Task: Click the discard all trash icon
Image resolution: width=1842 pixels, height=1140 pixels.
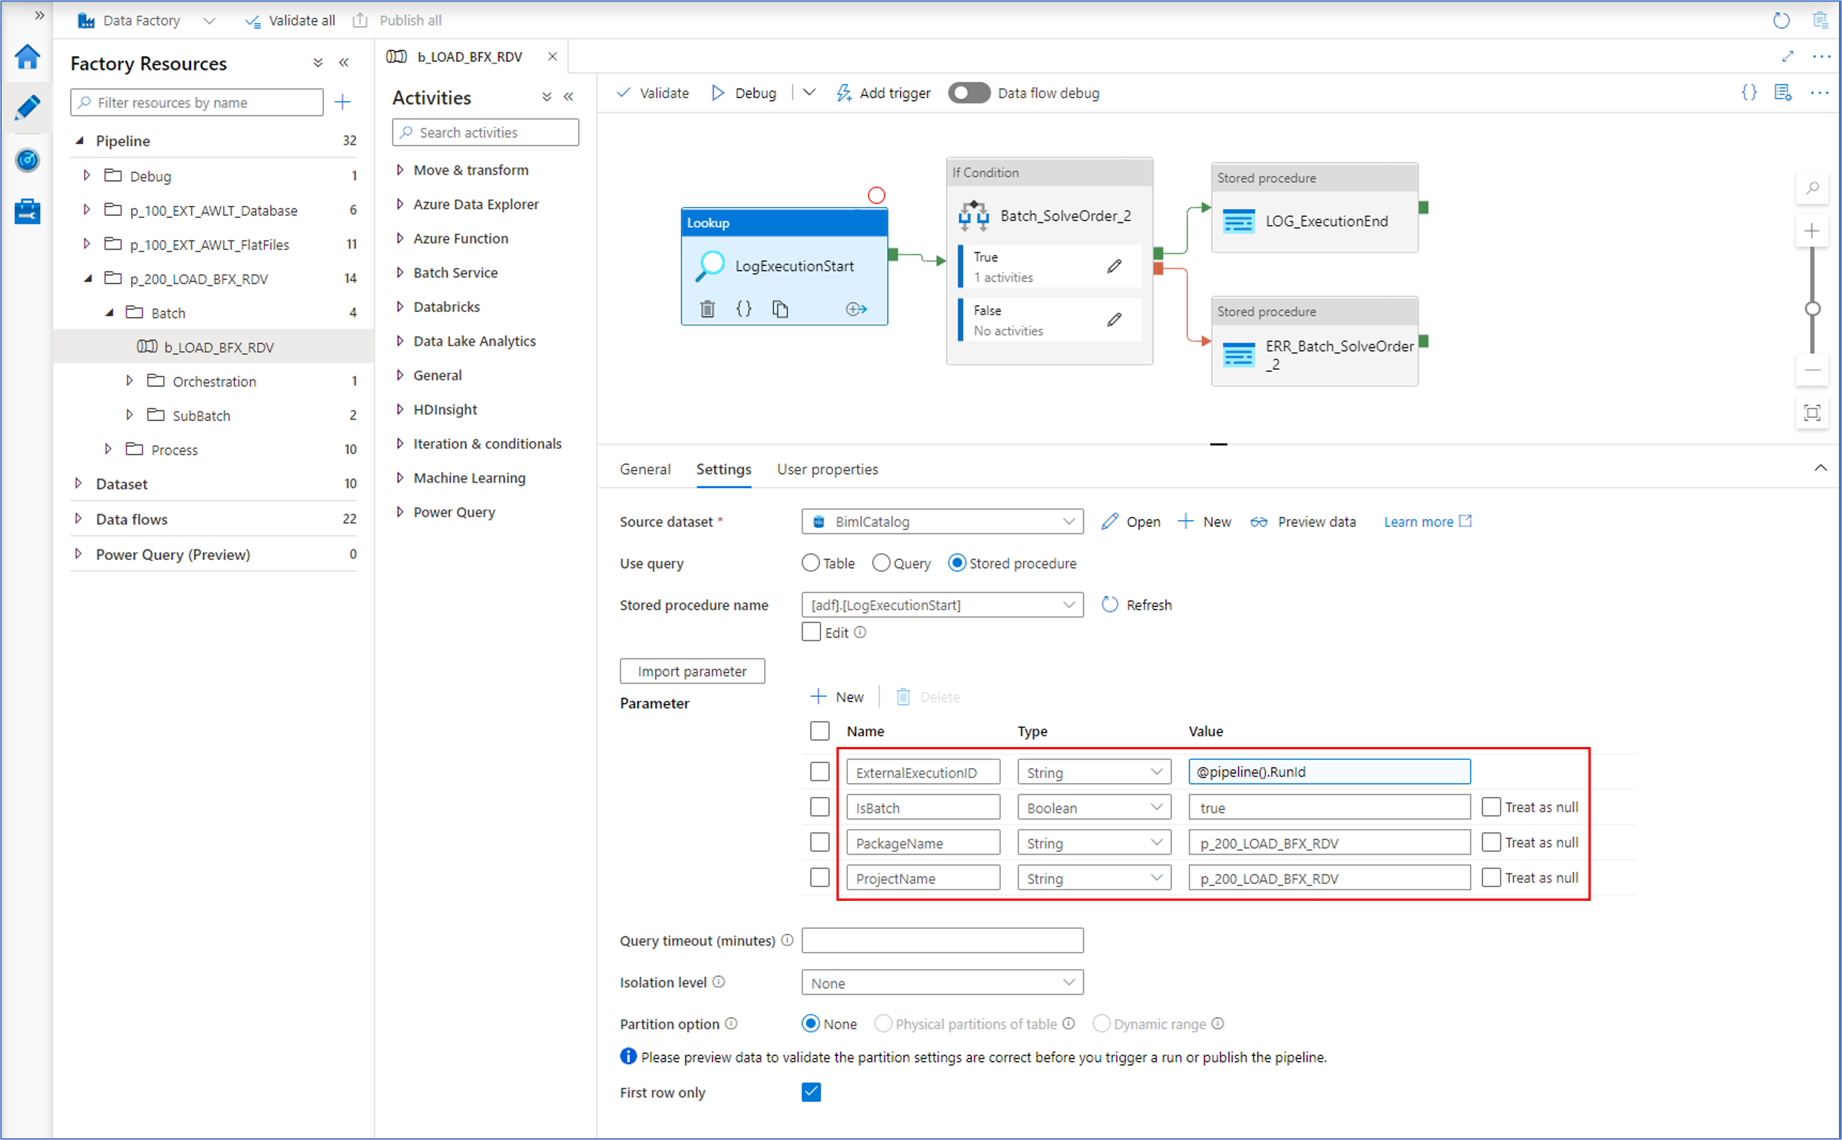Action: (x=1820, y=20)
